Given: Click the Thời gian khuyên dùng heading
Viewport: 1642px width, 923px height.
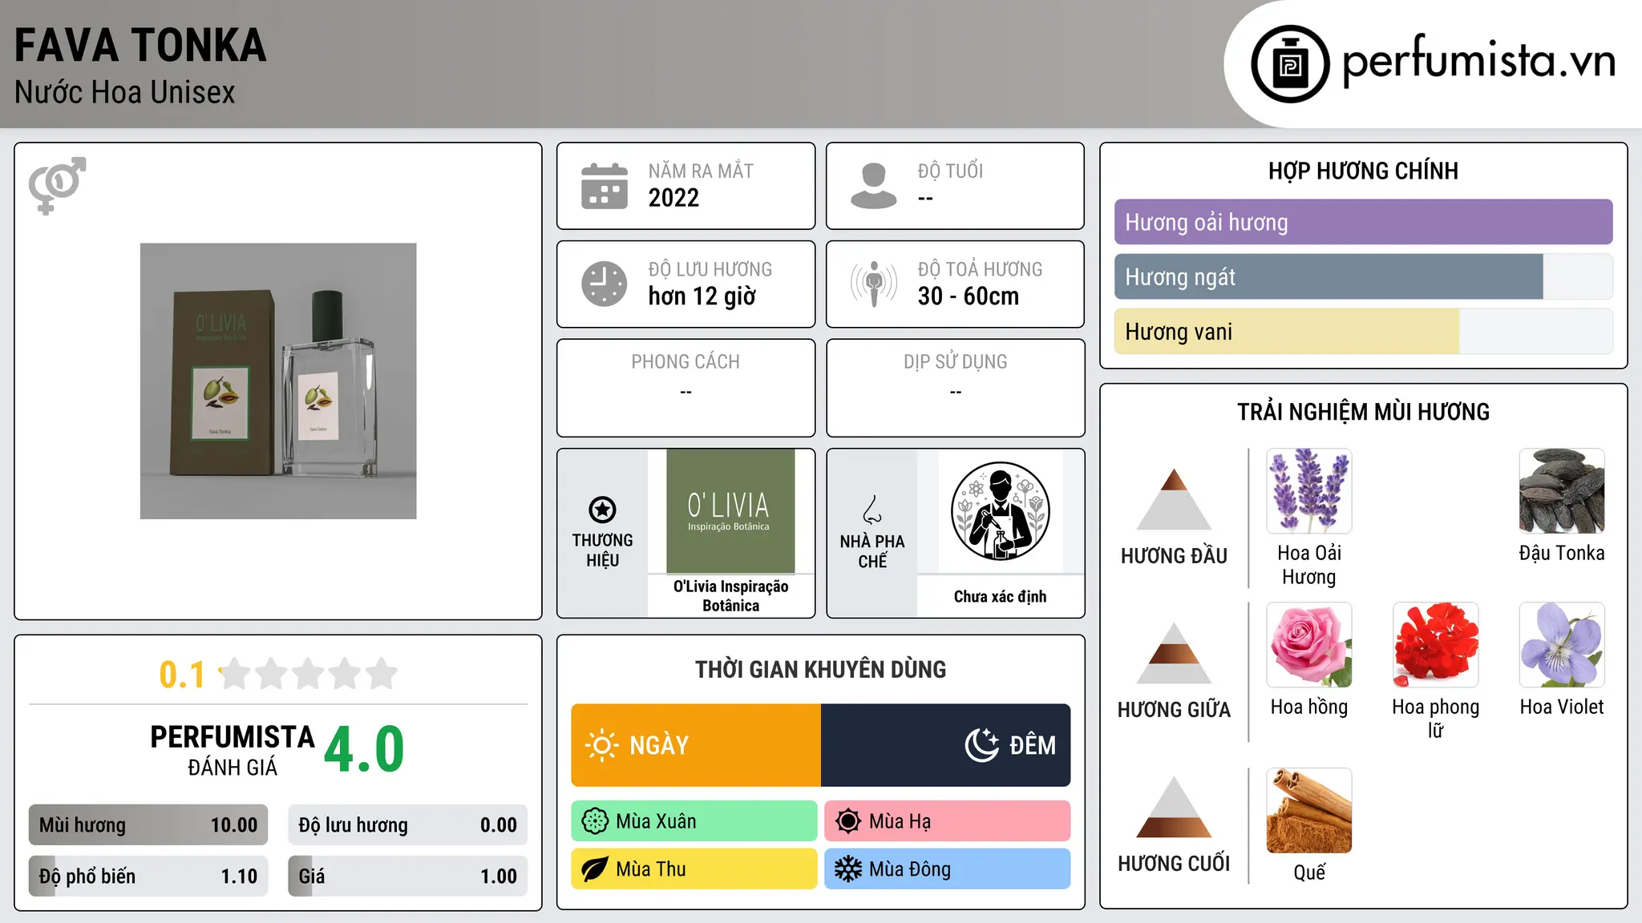Looking at the screenshot, I should click(821, 670).
